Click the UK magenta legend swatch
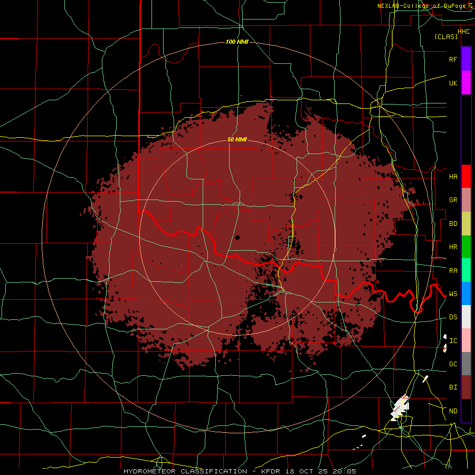Image resolution: width=475 pixels, height=475 pixels. pyautogui.click(x=466, y=83)
